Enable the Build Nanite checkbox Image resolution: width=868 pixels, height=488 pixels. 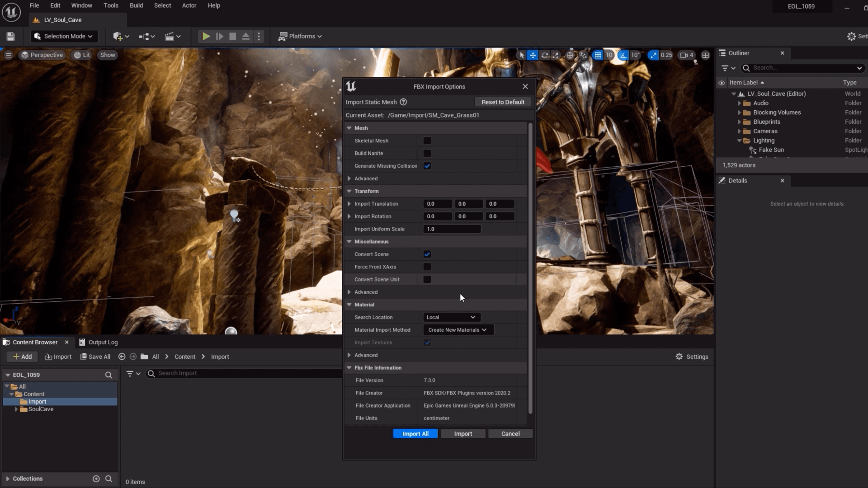427,153
